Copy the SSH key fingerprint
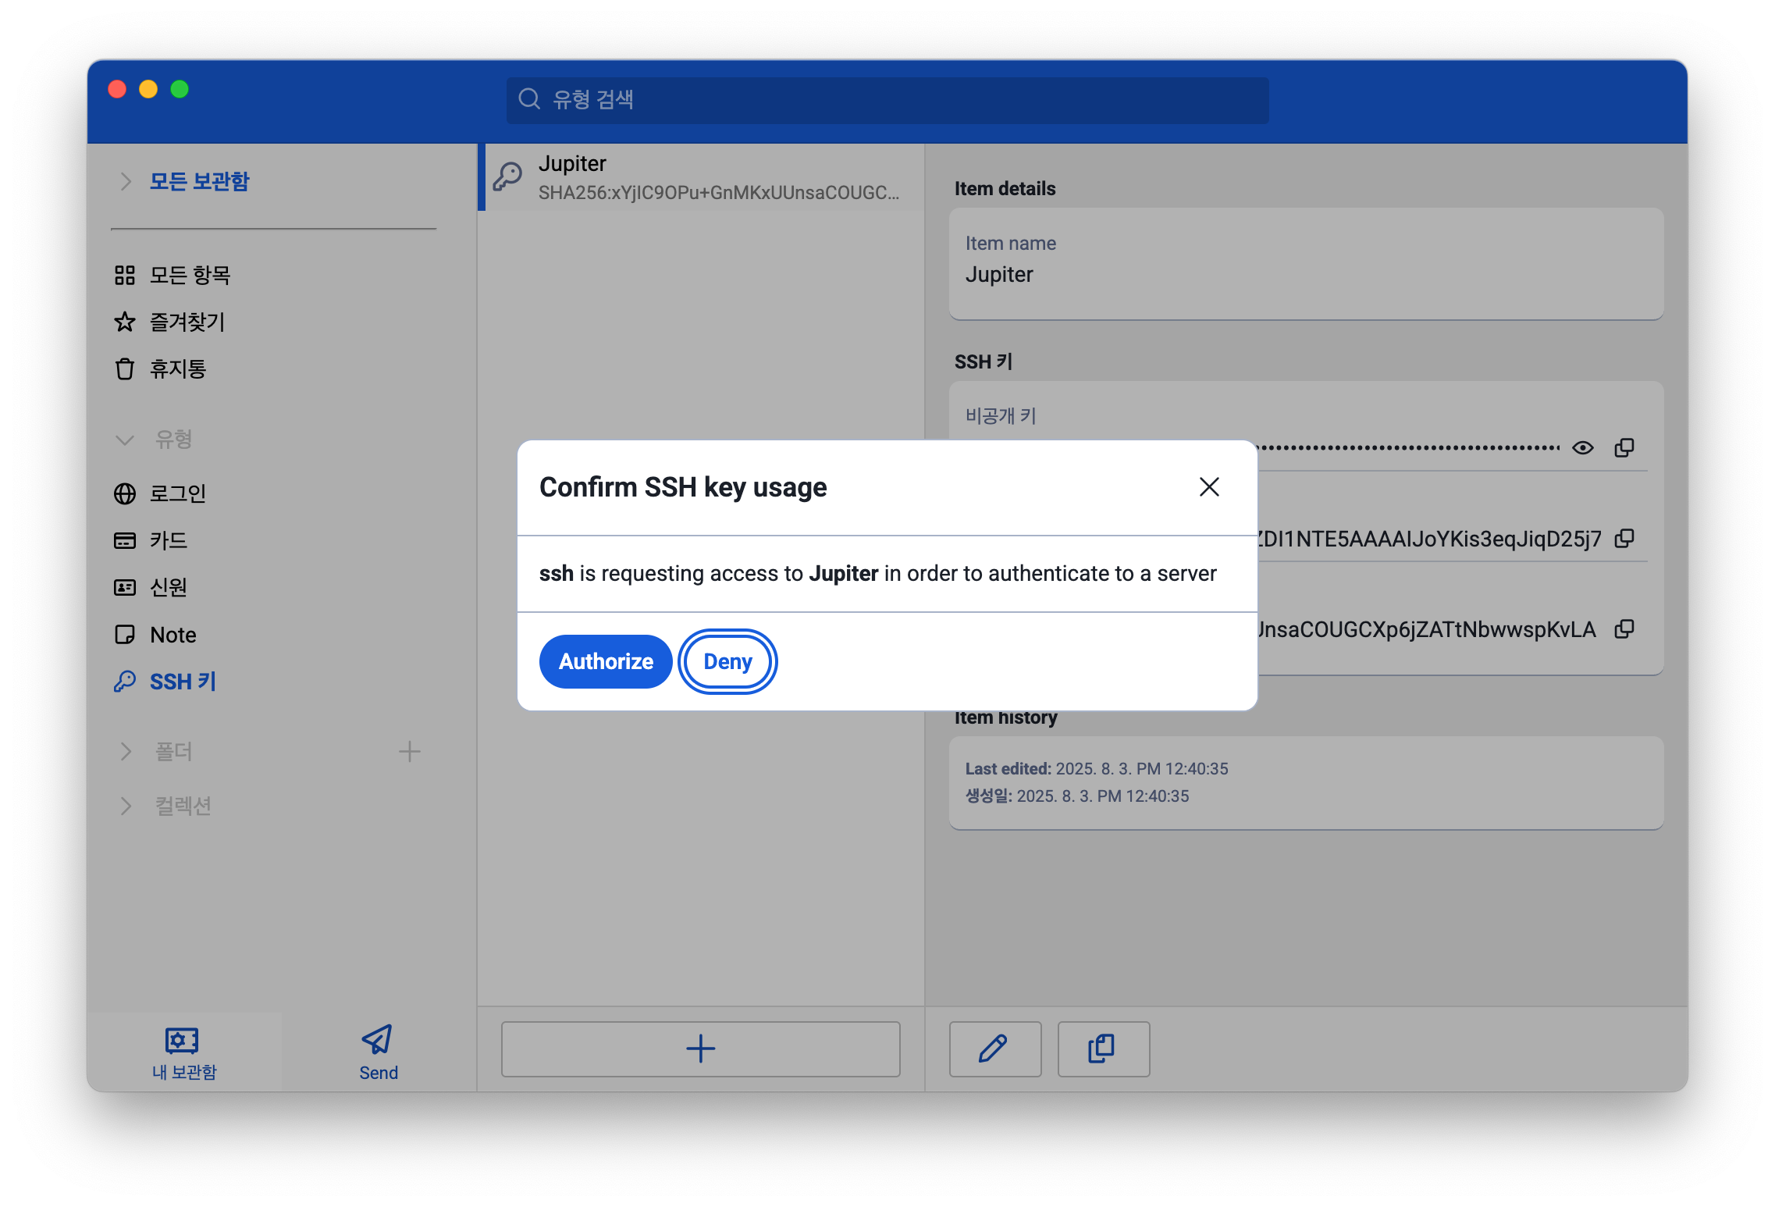 click(1624, 629)
